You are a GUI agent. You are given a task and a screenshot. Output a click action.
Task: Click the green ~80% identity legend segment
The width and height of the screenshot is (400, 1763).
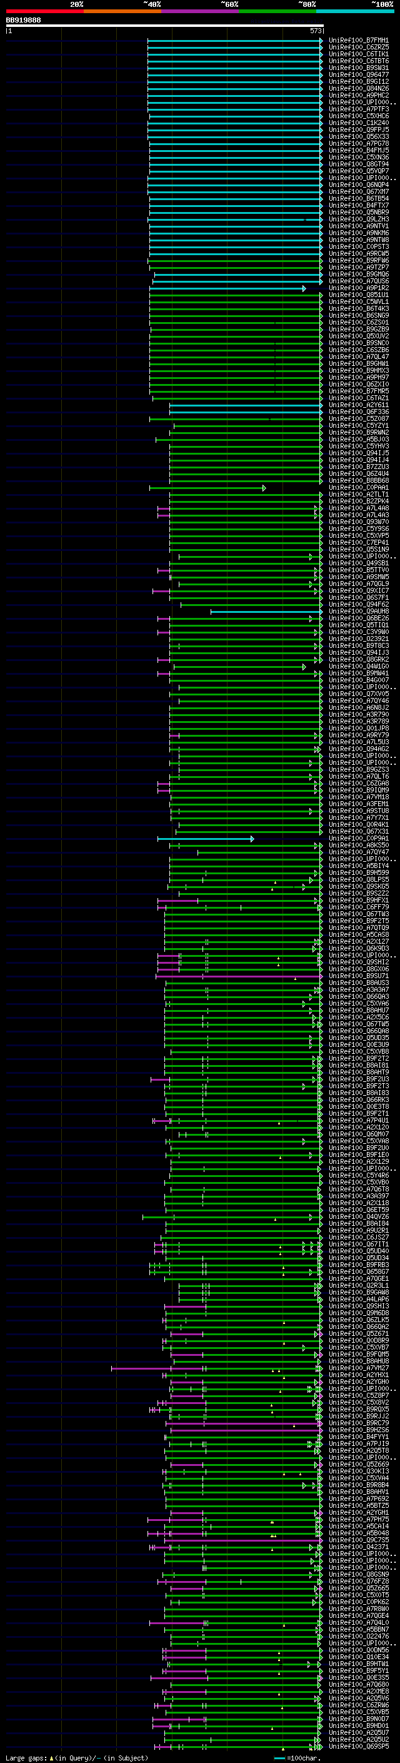coord(277,11)
